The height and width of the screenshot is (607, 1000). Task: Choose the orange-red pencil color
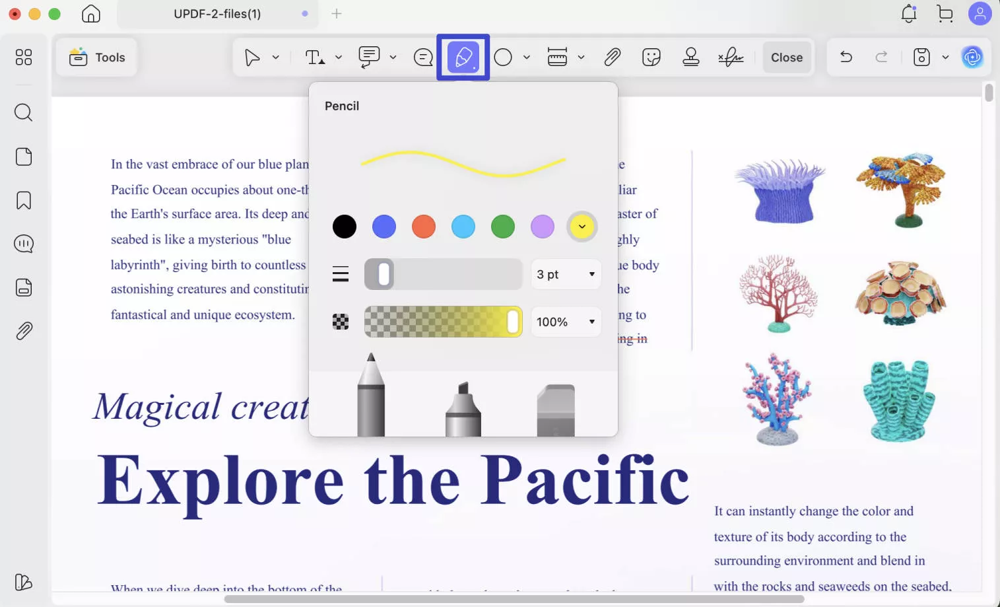[x=424, y=227]
